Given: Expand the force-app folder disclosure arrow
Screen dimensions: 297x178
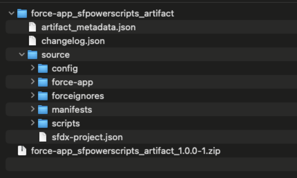Looking at the screenshot, I should click(32, 82).
